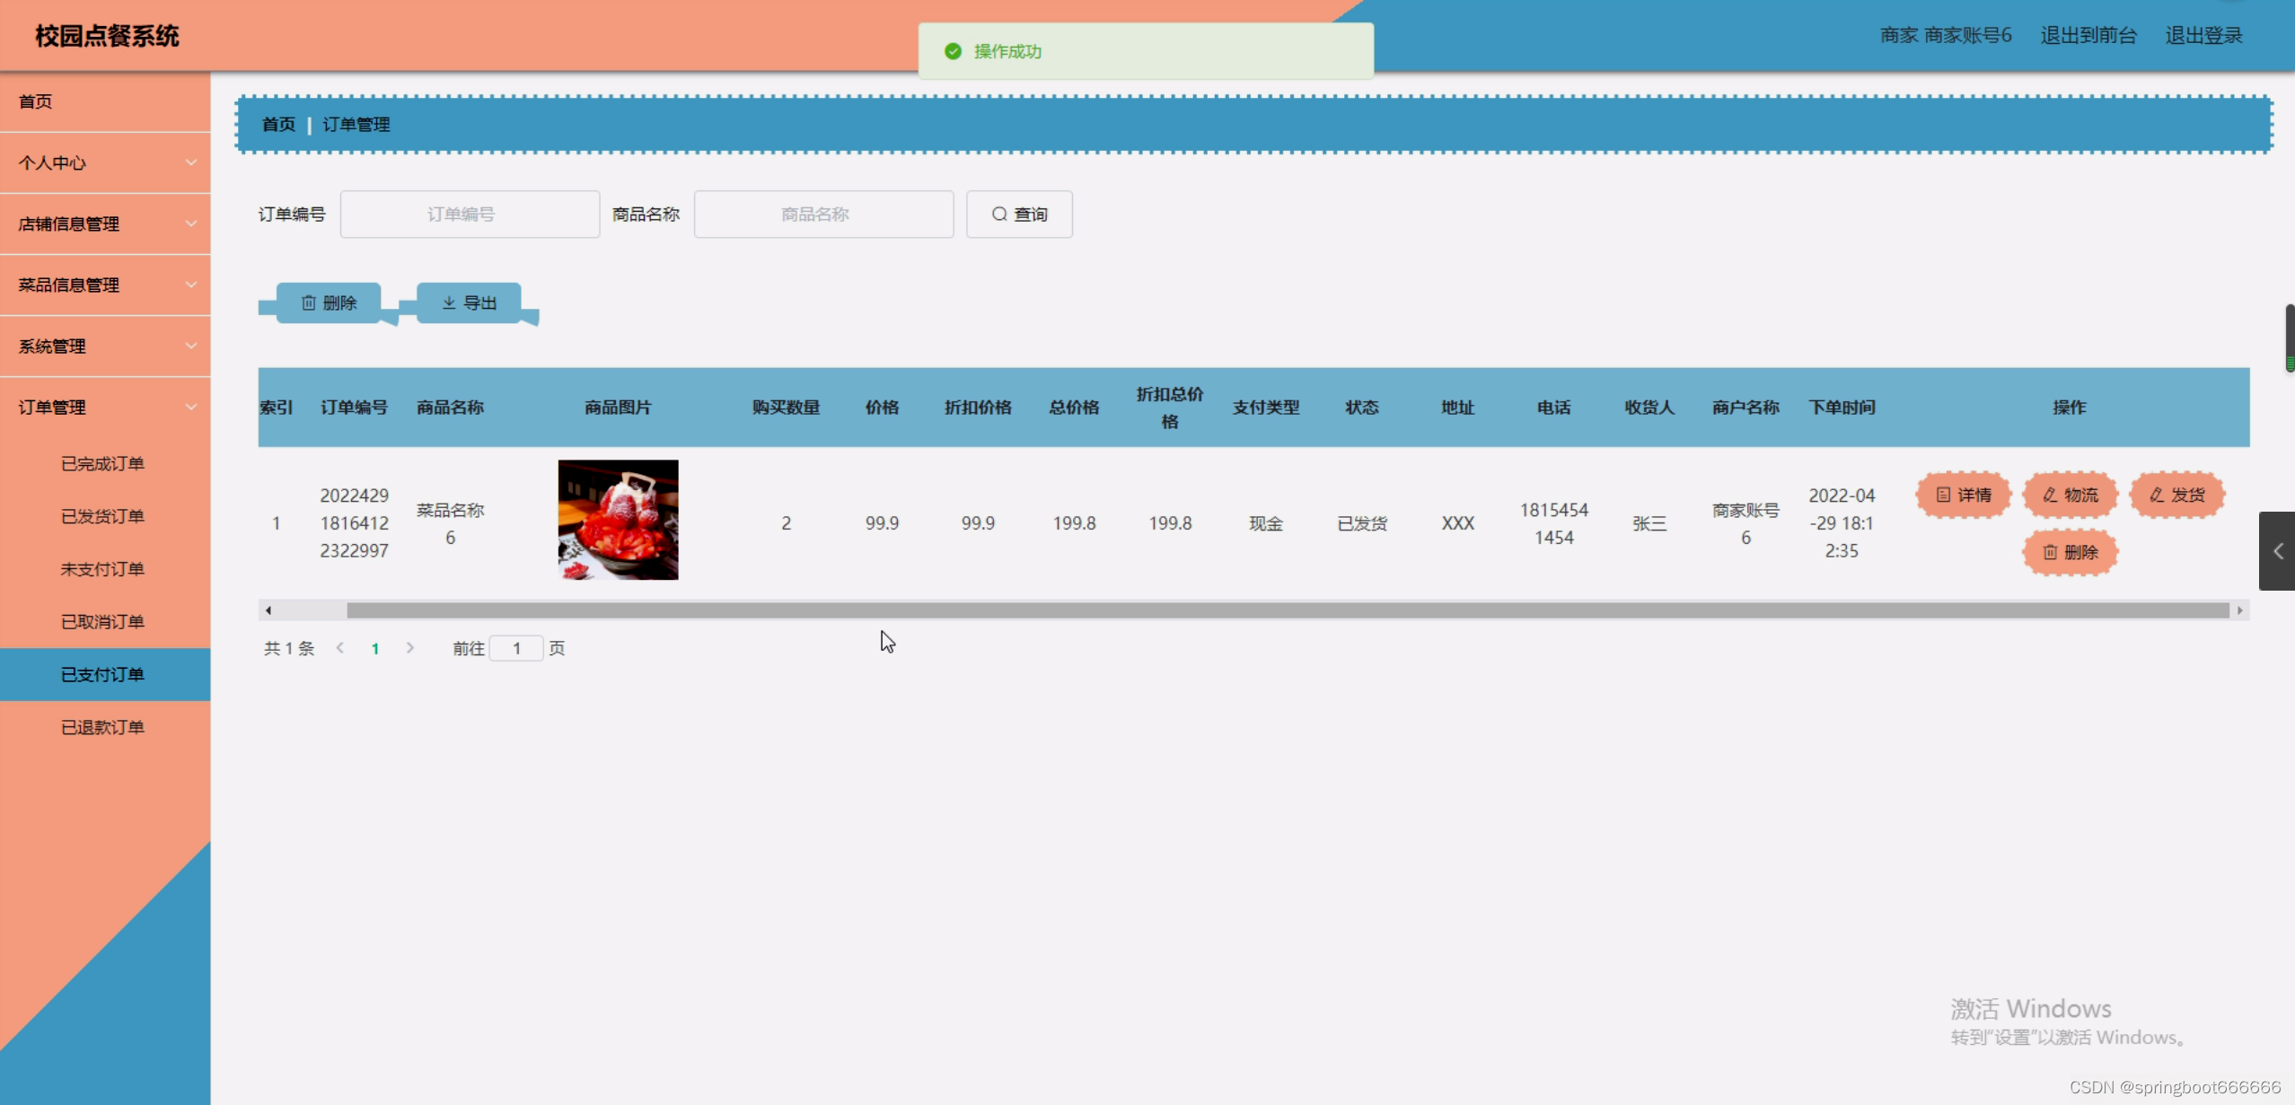
Task: Click the toolbar 删除 delete button
Action: click(x=329, y=303)
